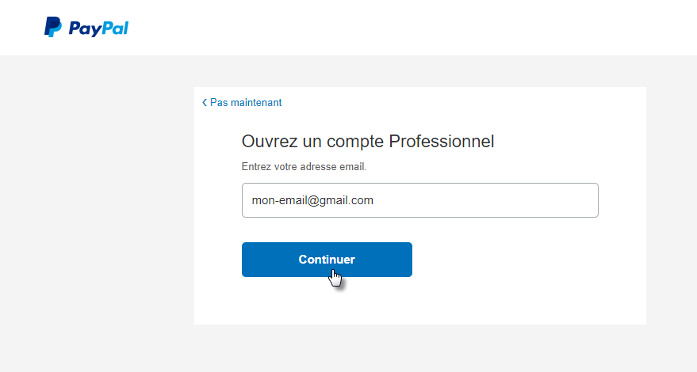Screen dimensions: 697x372
Task: Click the PayPal double-P logo icon
Action: [52, 28]
